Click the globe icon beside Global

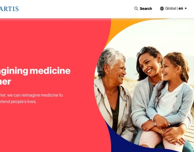[x=162, y=8]
